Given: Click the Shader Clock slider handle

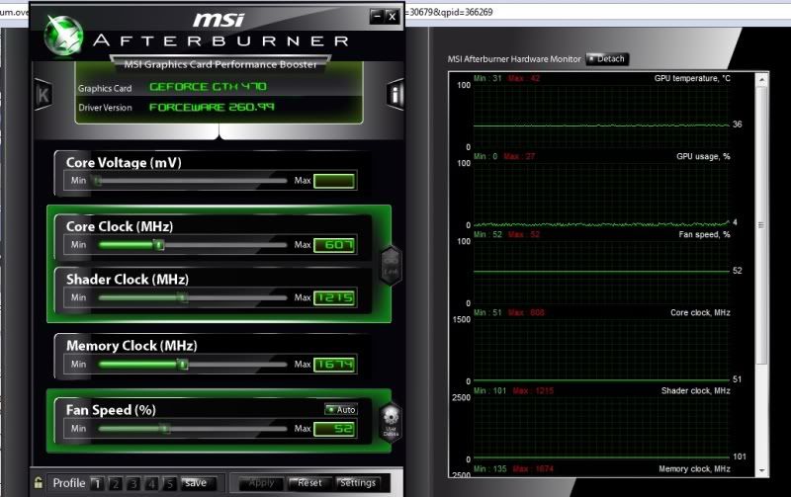Looking at the screenshot, I should 183,297.
